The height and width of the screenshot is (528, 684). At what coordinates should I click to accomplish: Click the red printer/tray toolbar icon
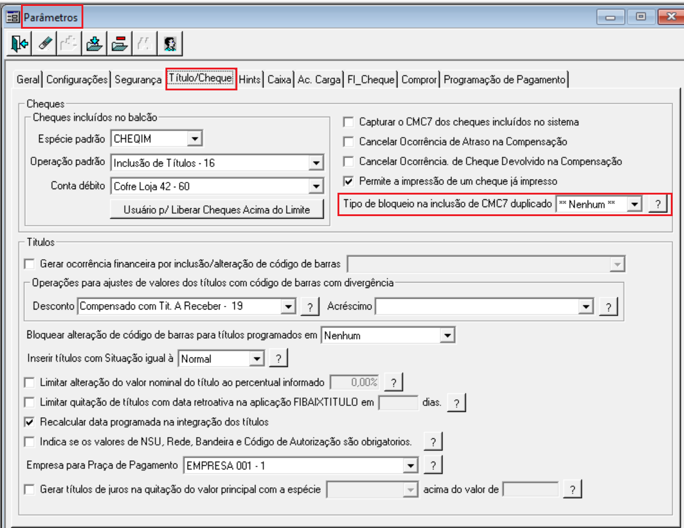click(x=119, y=44)
